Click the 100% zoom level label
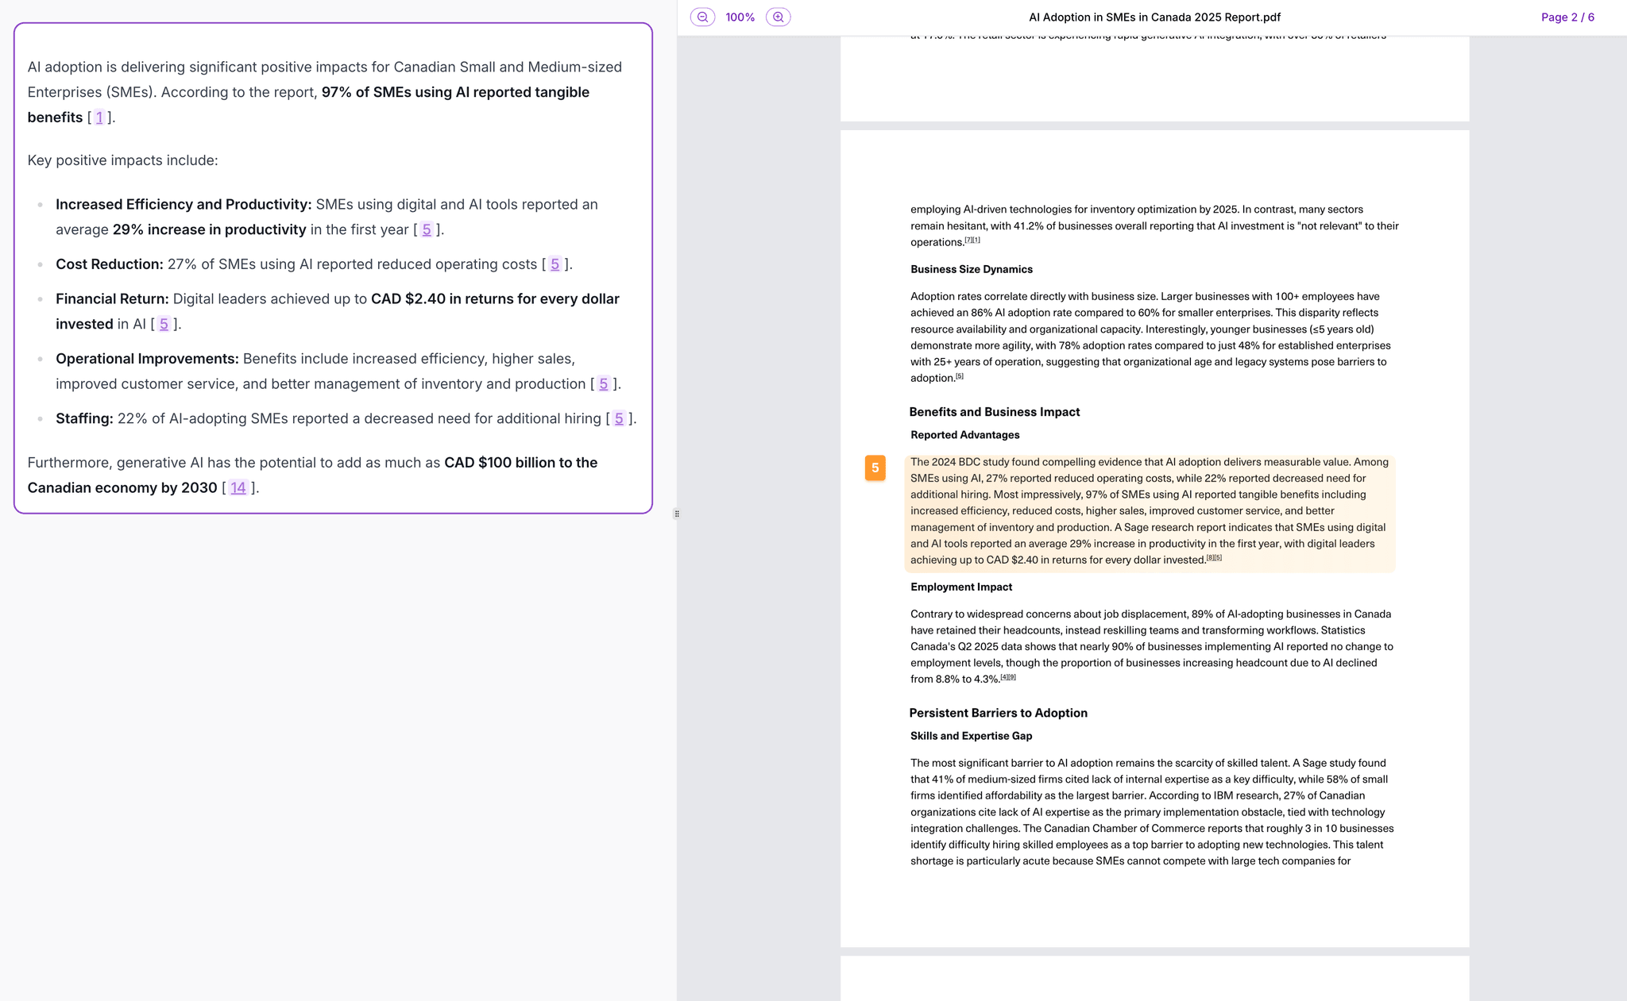The width and height of the screenshot is (1627, 1001). (x=740, y=17)
